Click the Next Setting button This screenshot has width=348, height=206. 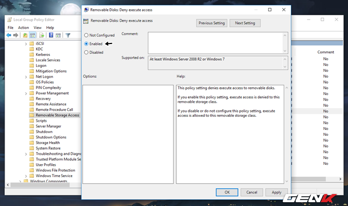pyautogui.click(x=245, y=23)
